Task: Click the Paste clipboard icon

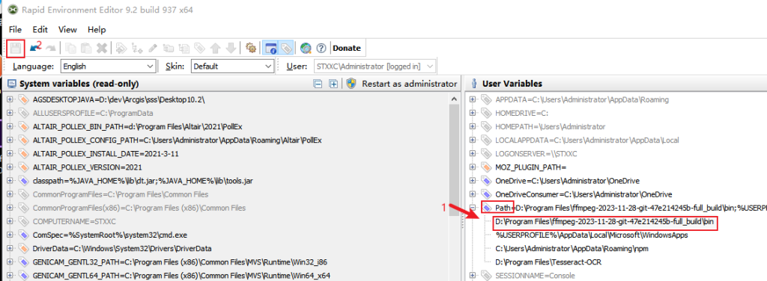Action: pos(87,48)
